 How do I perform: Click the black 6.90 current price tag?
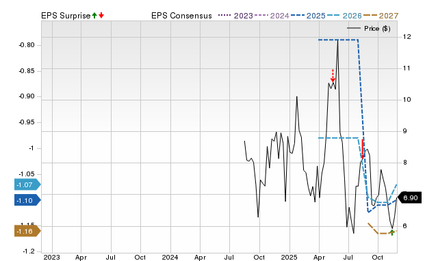coord(409,197)
